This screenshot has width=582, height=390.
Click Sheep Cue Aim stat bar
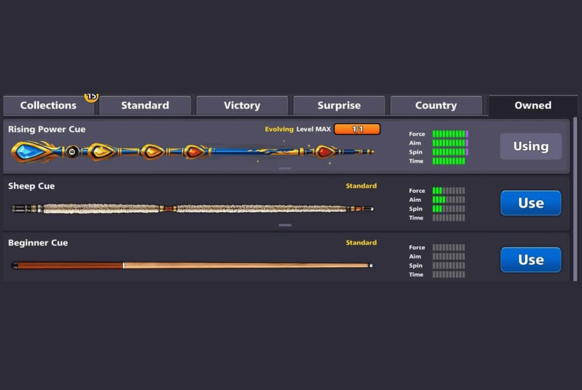click(x=449, y=200)
